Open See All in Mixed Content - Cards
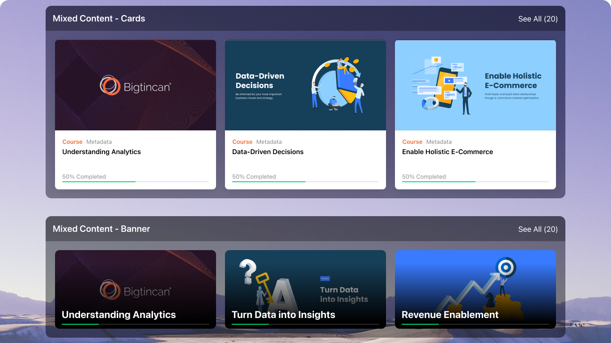 [538, 19]
